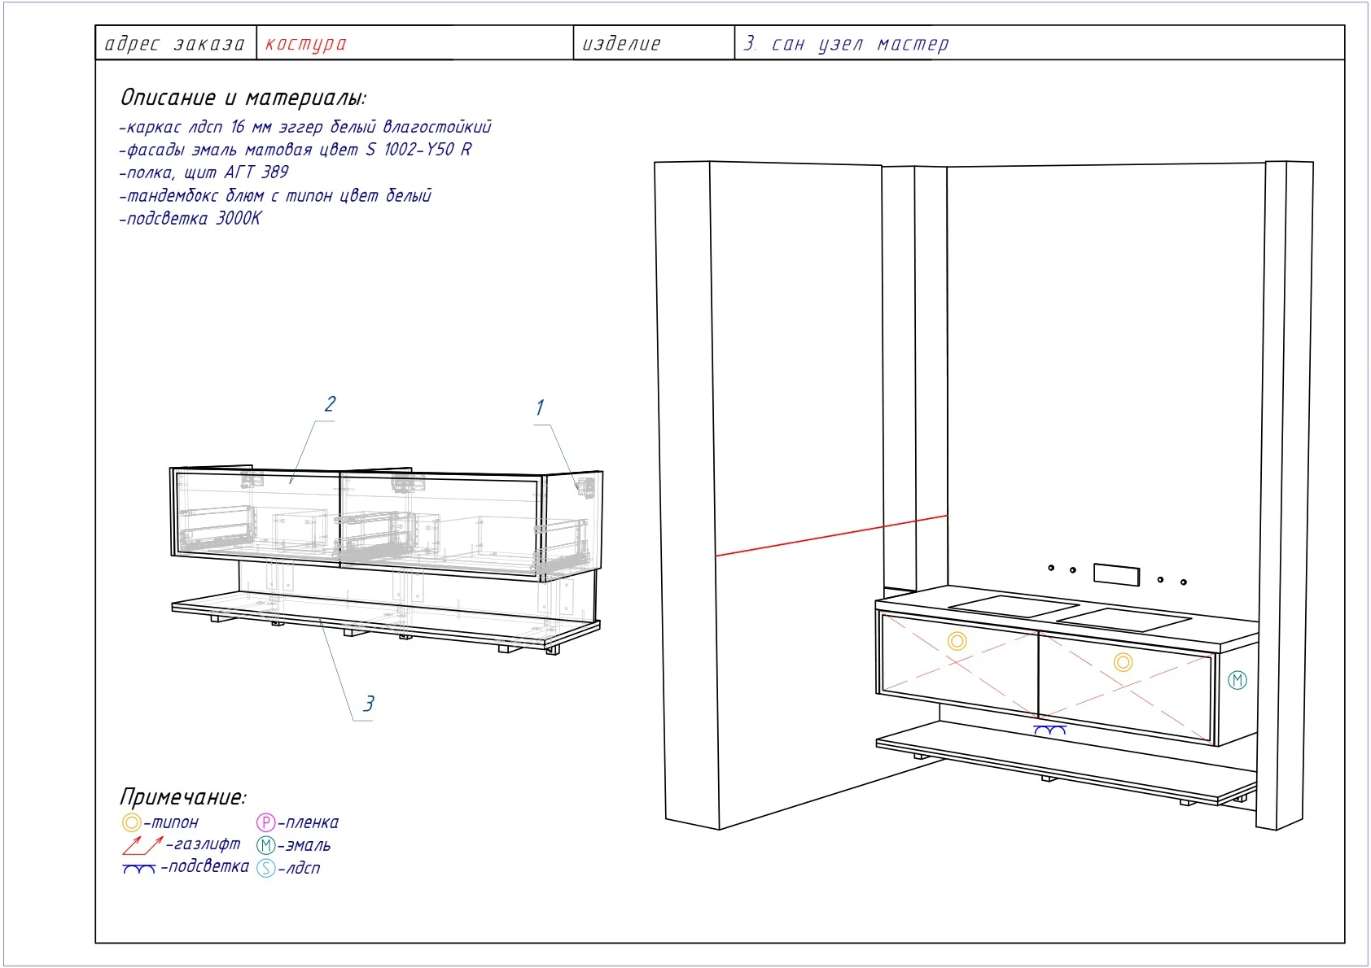Select line 'каркас лдсп 16 мм эггер белый влагостойкий'
Image resolution: width=1371 pixels, height=968 pixels.
[305, 127]
